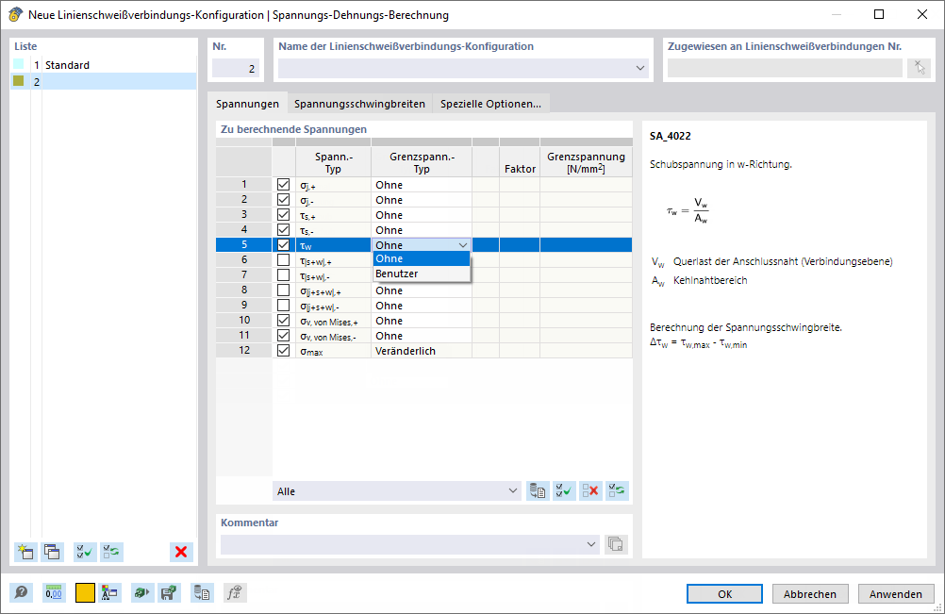Select row header number 3

coord(244,214)
